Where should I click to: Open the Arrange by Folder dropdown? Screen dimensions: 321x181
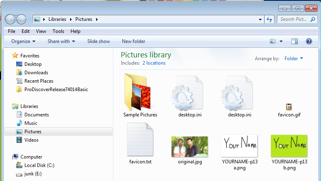pyautogui.click(x=294, y=59)
